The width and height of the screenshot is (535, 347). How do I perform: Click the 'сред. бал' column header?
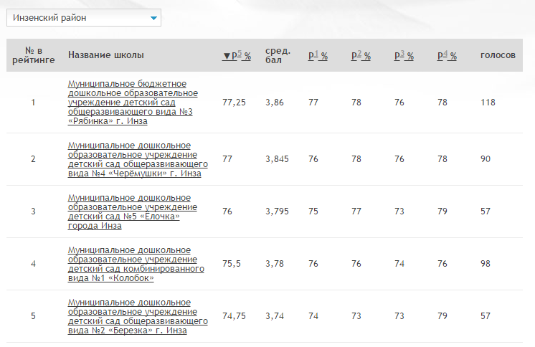(278, 55)
